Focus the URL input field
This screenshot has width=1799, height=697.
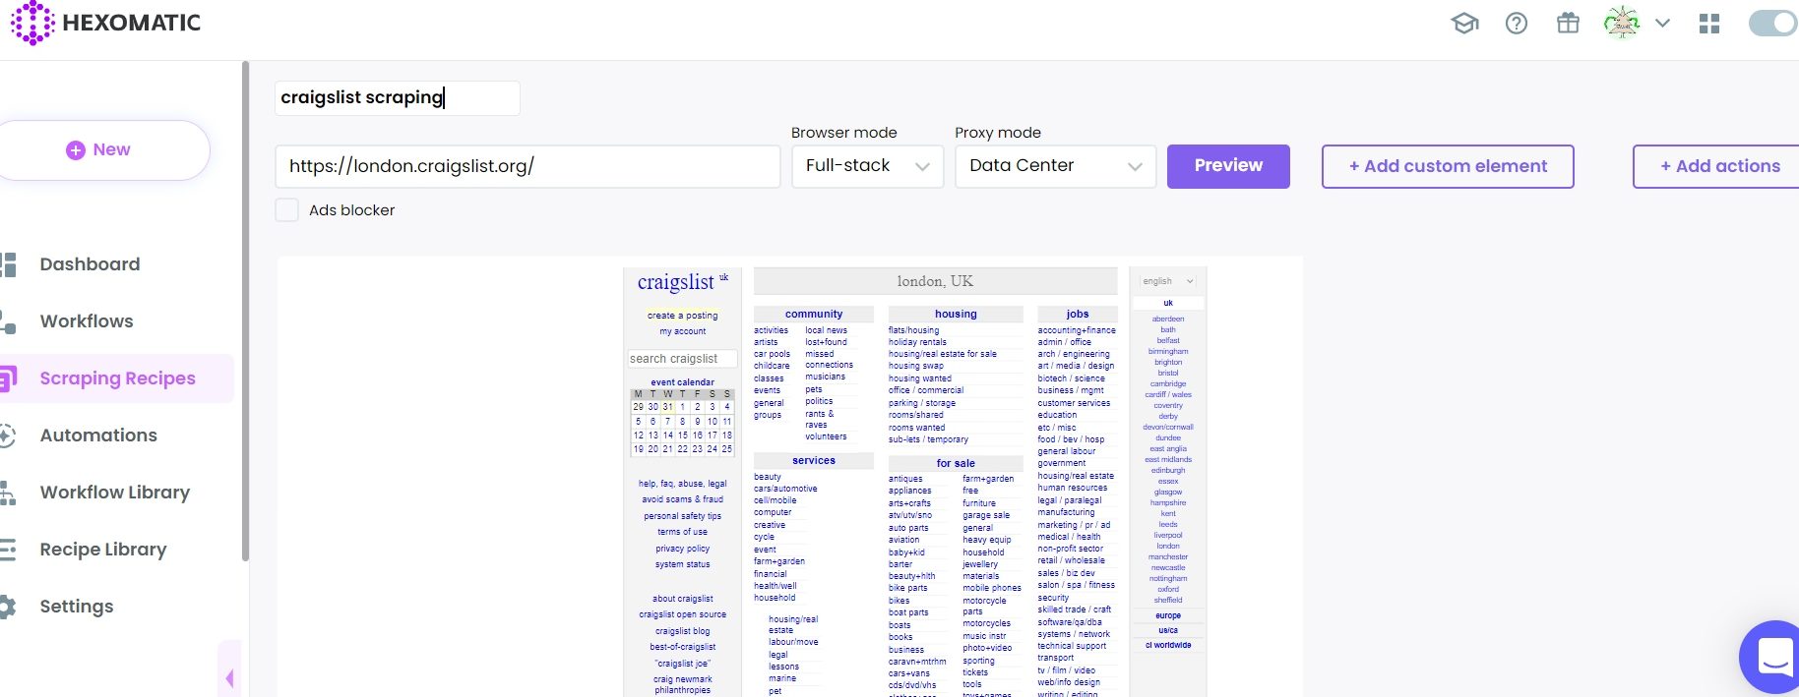[527, 166]
